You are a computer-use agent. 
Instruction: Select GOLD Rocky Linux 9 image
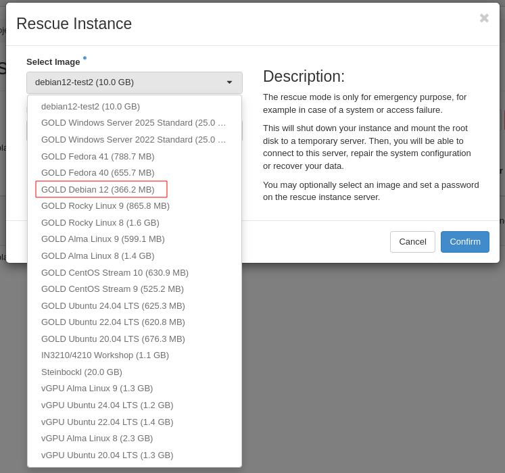135,206
